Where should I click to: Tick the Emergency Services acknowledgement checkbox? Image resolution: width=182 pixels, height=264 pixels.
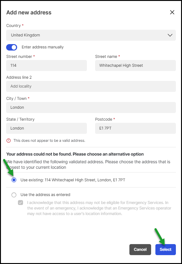coord(20,202)
